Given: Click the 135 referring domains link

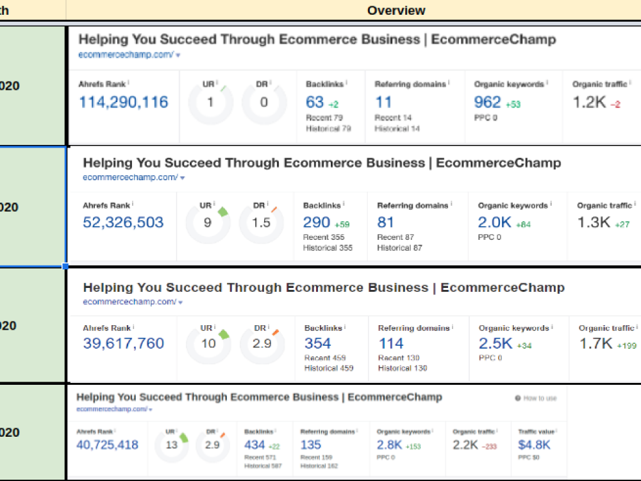Looking at the screenshot, I should point(311,444).
